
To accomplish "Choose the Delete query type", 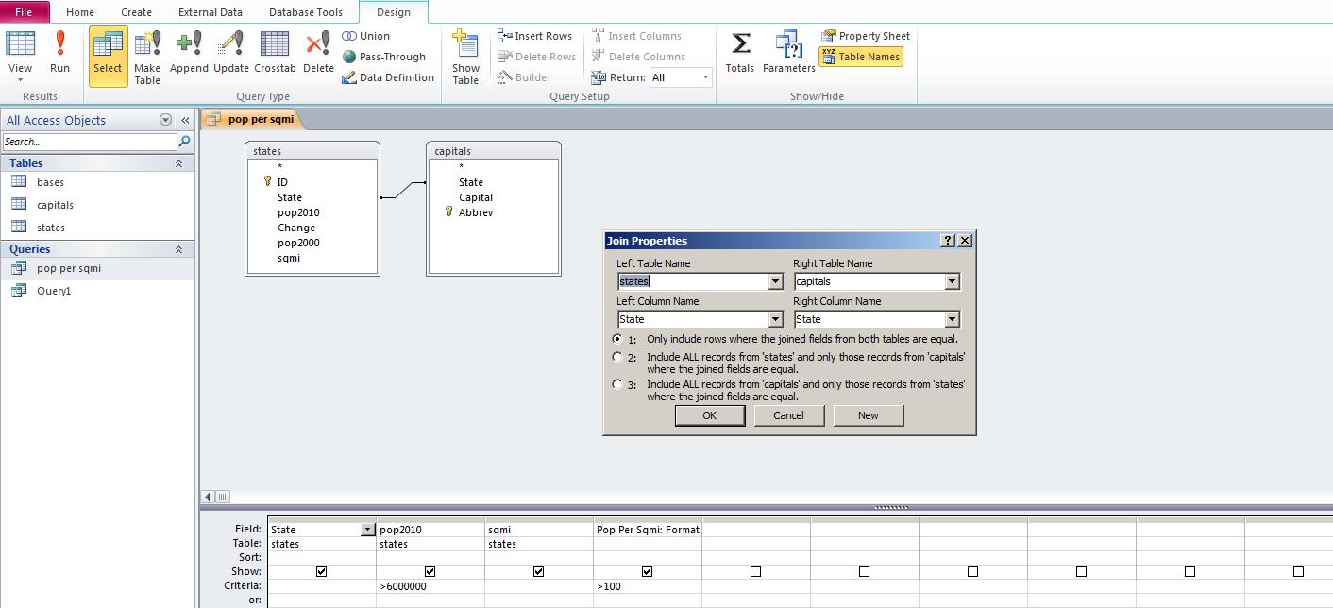I will 318,55.
